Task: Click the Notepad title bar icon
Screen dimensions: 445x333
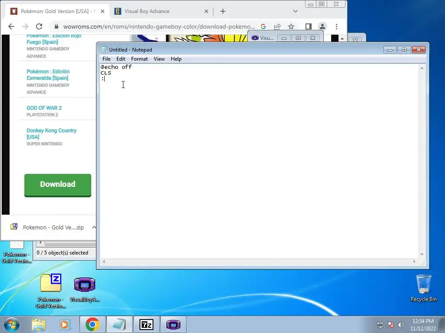Action: [x=104, y=49]
